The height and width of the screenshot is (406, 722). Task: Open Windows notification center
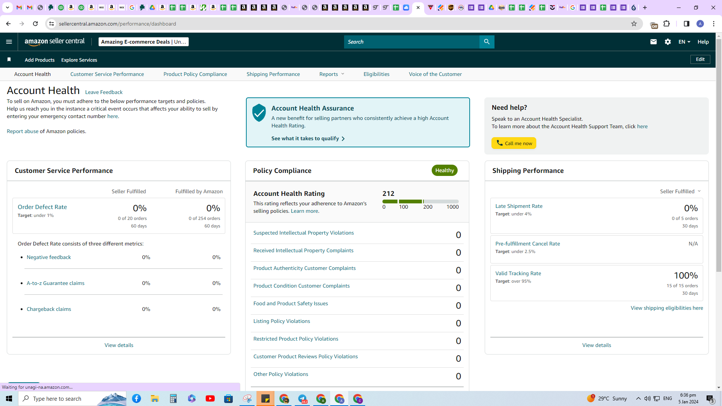click(710, 398)
